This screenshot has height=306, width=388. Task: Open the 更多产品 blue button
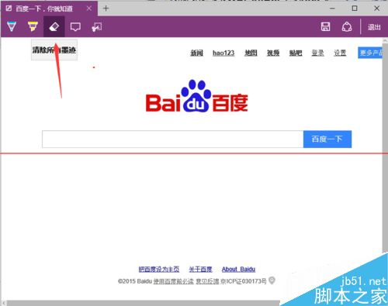pyautogui.click(x=370, y=53)
